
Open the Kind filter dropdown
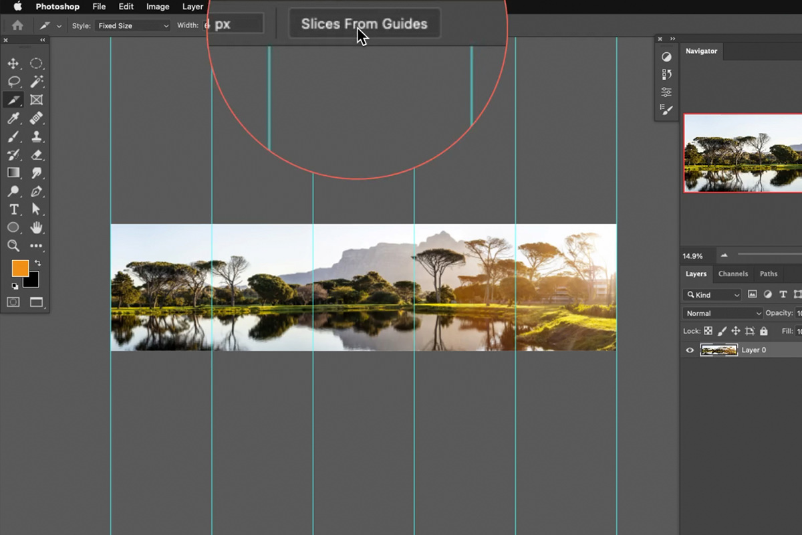(x=711, y=294)
